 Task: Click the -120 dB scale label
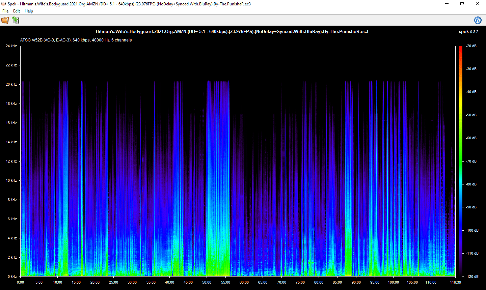[472, 277]
